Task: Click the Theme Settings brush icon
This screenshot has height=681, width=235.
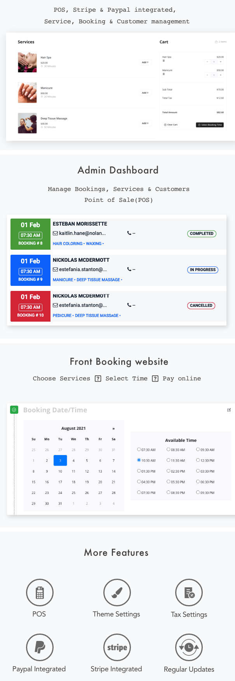Action: pos(117,593)
